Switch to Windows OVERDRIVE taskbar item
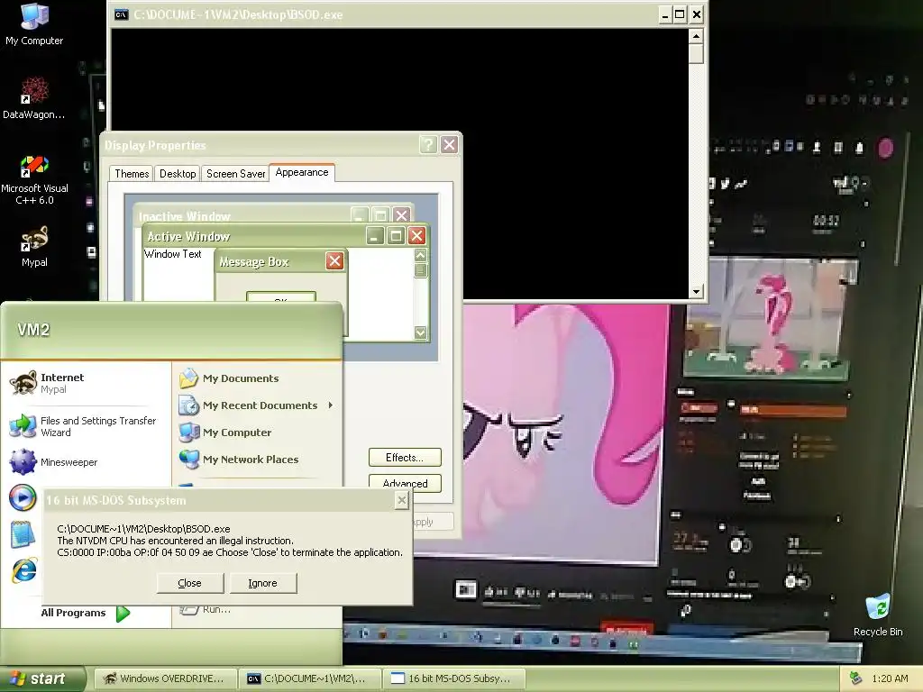 coord(165,678)
